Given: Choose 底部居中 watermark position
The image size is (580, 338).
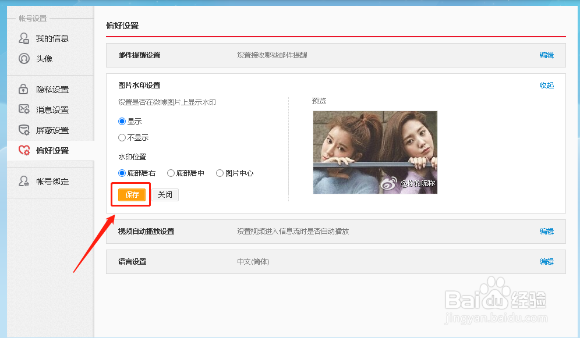Looking at the screenshot, I should click(171, 173).
